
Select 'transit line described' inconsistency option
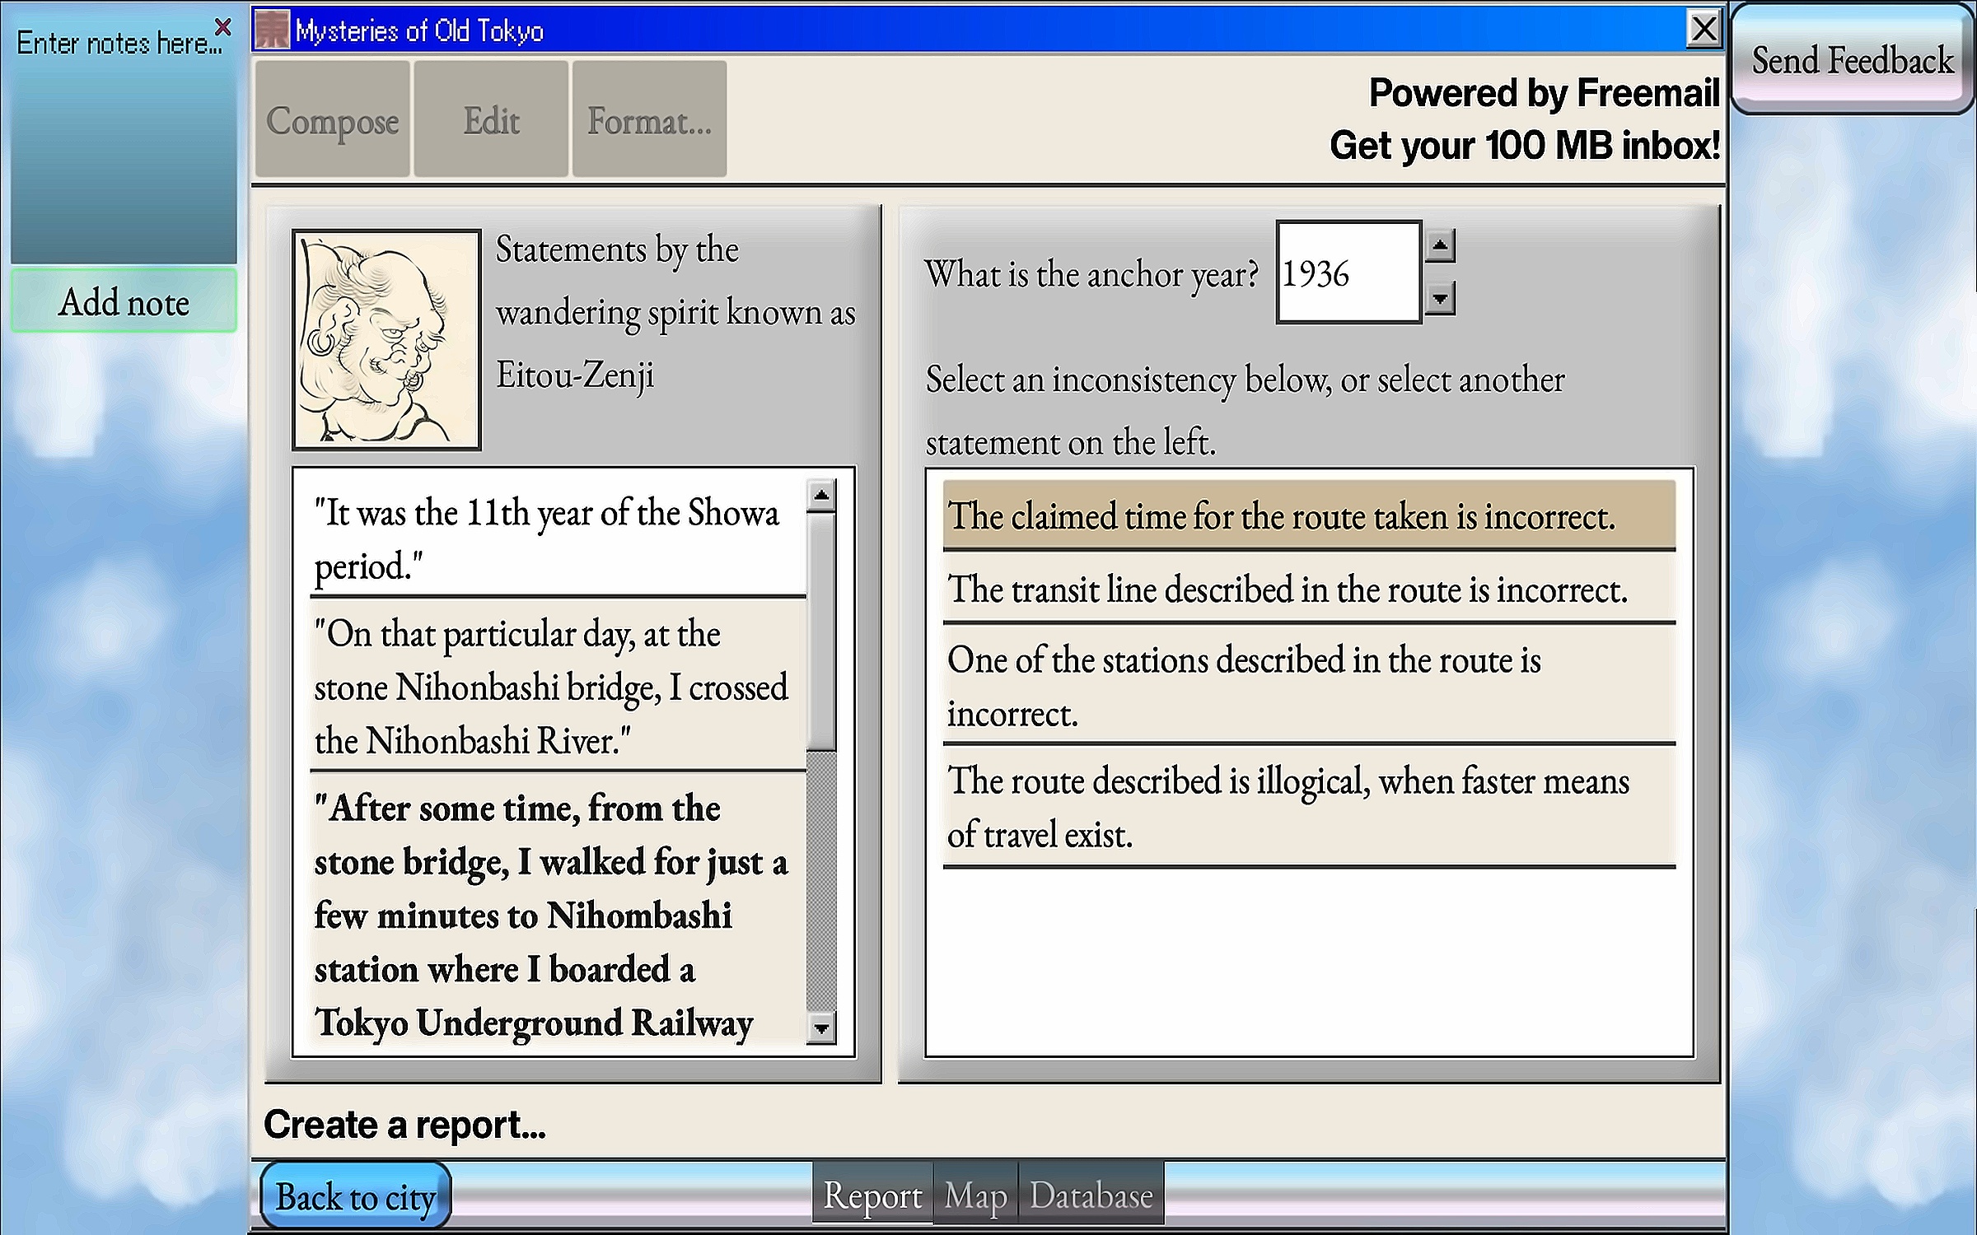(x=1308, y=589)
